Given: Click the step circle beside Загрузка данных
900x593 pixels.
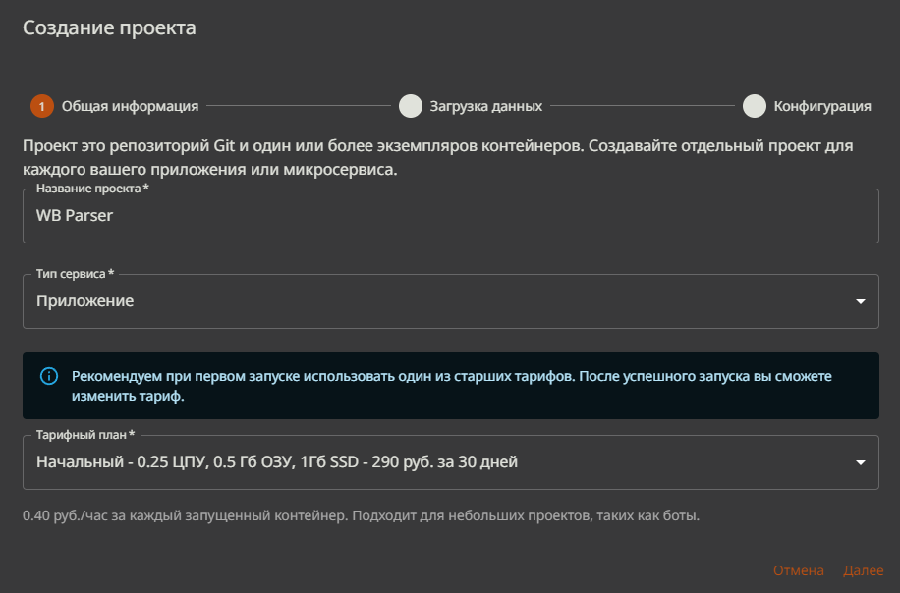Looking at the screenshot, I should (x=411, y=106).
